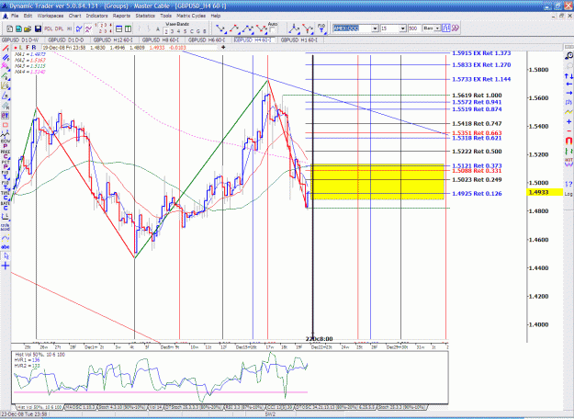Click the L button in the chart header

(x=21, y=48)
